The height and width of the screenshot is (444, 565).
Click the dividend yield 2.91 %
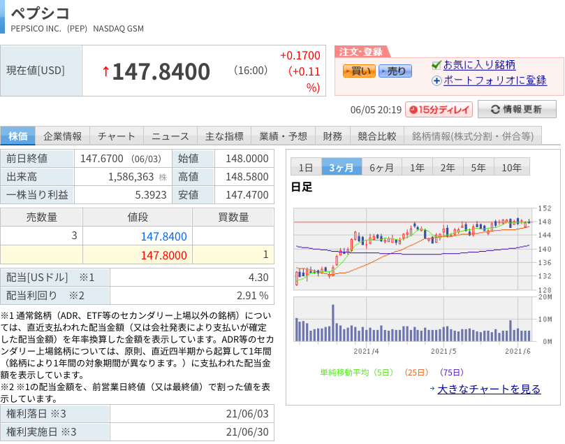pos(252,295)
